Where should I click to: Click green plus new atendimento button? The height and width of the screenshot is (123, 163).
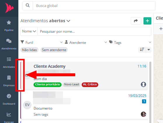147,21
